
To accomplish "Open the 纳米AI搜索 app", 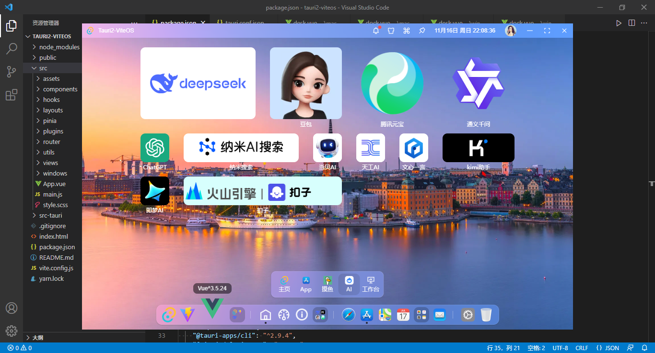I will [240, 147].
